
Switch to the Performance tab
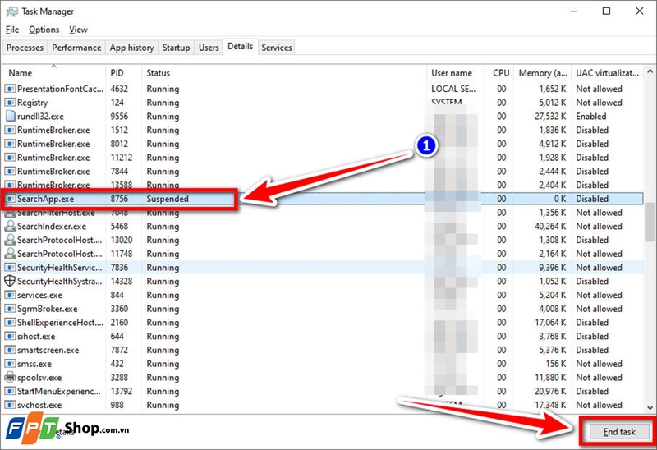(76, 48)
